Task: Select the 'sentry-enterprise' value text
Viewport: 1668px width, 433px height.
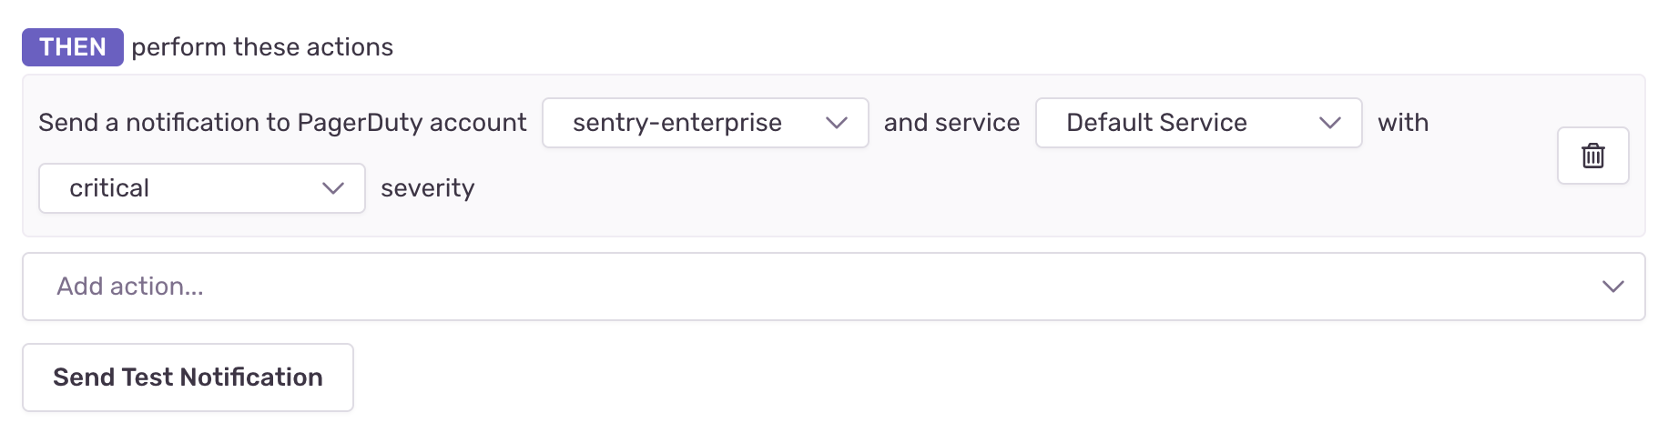Action: pyautogui.click(x=676, y=123)
